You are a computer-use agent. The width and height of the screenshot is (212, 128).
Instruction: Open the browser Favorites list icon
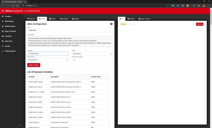coord(194,6)
